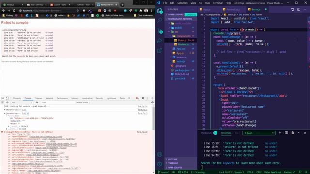This screenshot has width=310, height=174.
Task: Switch to the App.js editor tab
Action: point(207,9)
